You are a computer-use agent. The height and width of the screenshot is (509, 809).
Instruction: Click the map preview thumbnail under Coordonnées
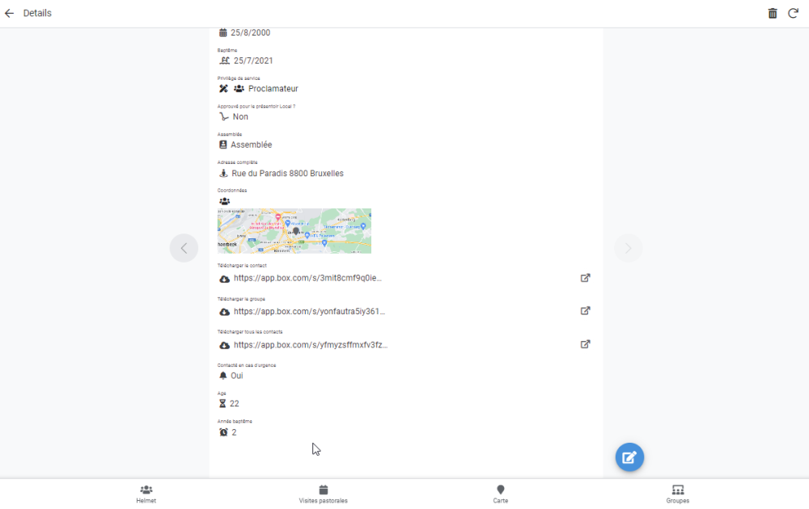pyautogui.click(x=294, y=230)
